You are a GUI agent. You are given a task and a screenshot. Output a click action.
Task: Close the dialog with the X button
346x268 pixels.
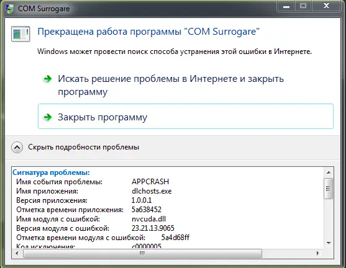click(326, 6)
